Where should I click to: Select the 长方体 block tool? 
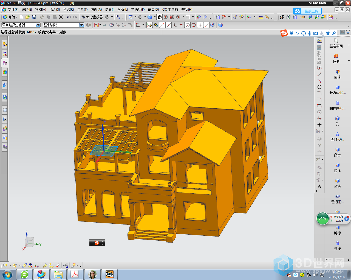click(337, 90)
